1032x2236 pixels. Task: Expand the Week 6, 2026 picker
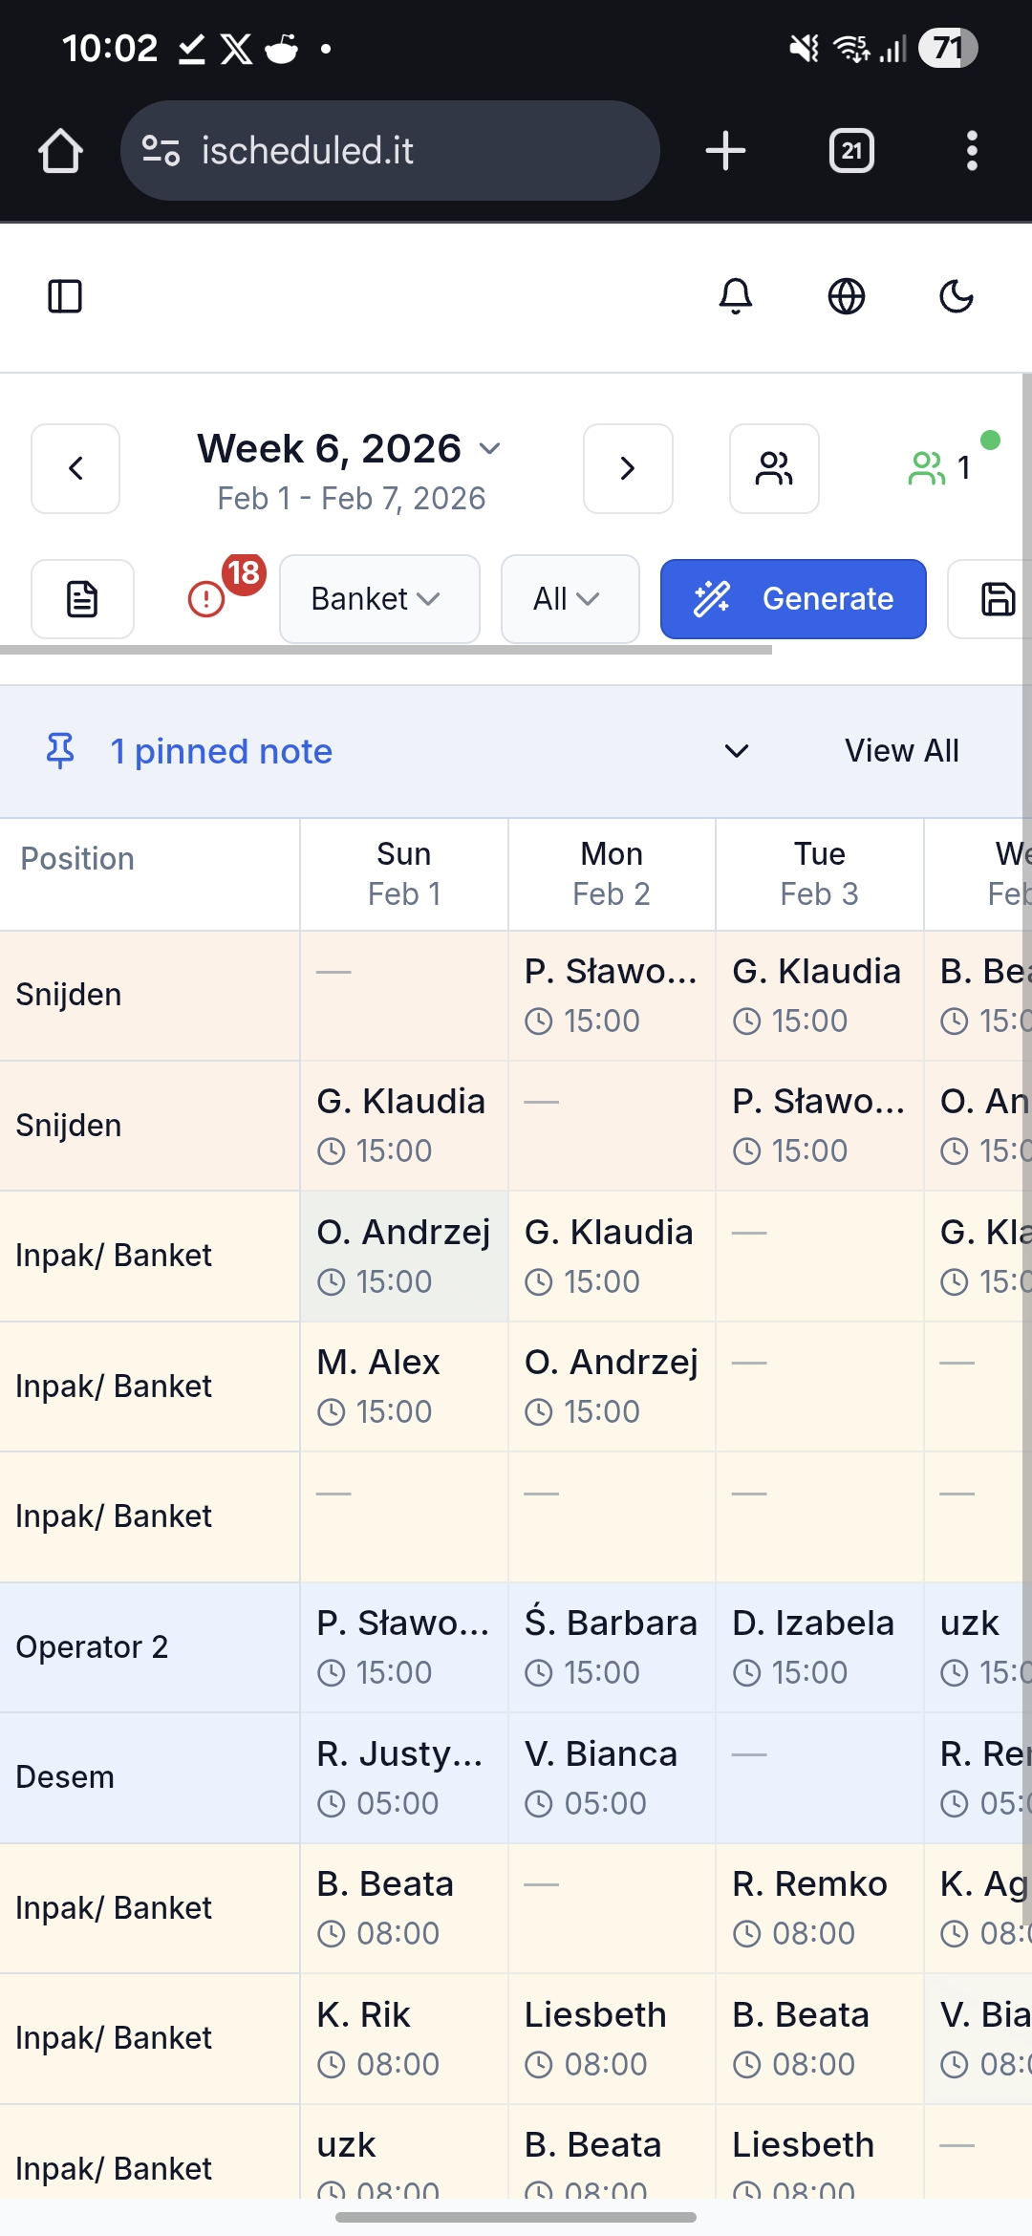350,451
